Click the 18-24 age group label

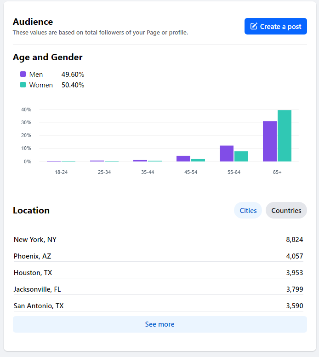pos(61,172)
